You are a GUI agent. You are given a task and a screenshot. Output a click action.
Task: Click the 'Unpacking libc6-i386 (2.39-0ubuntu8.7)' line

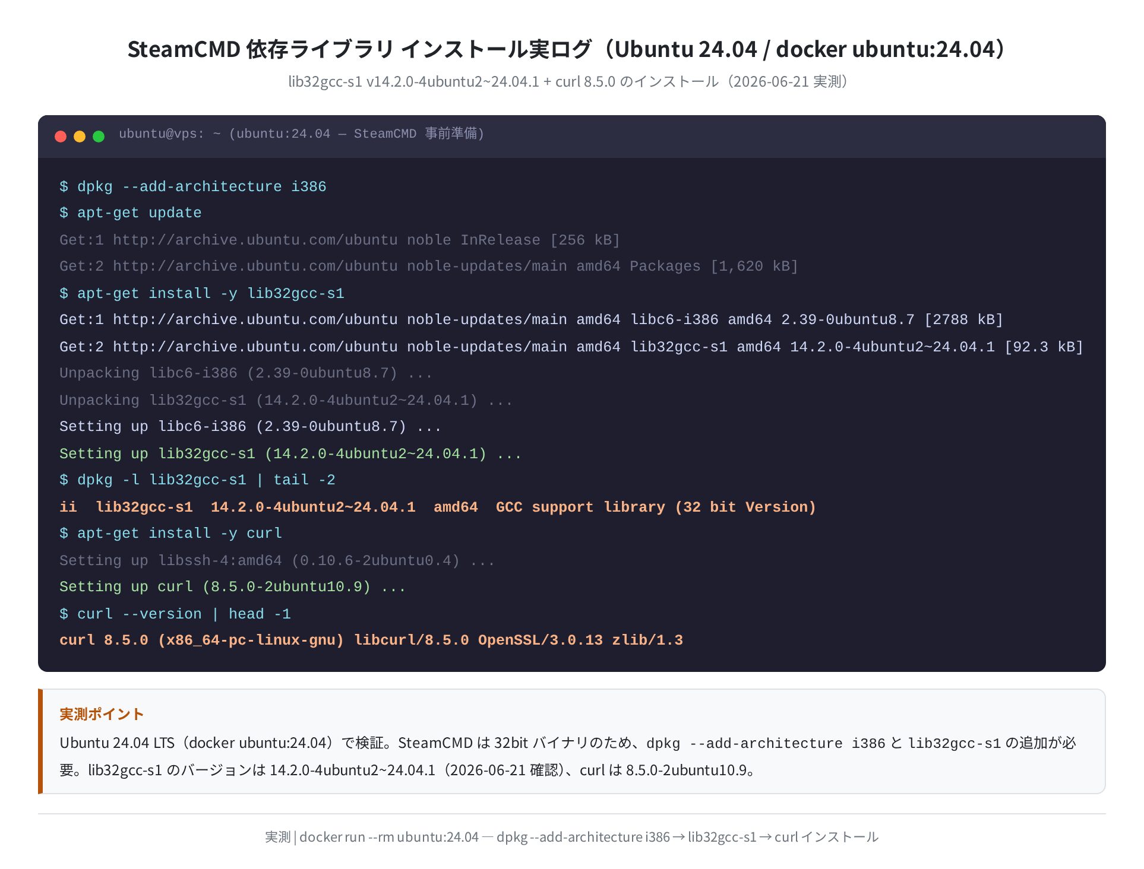point(246,373)
